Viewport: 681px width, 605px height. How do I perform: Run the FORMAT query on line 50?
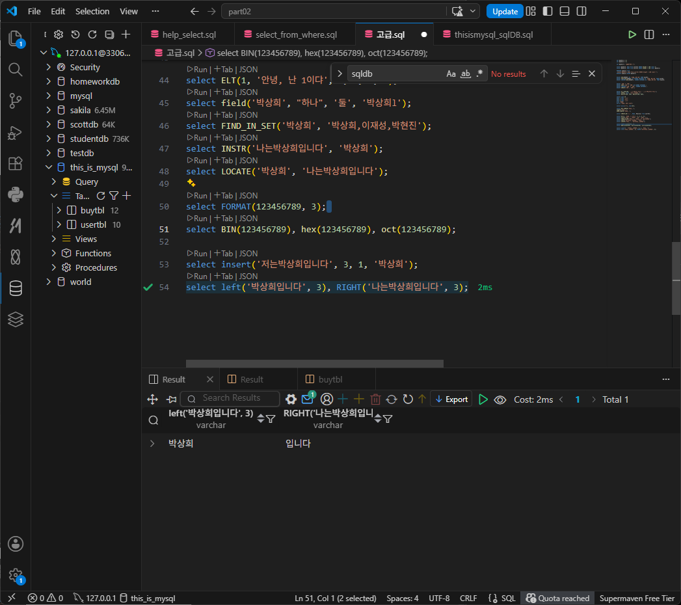[x=196, y=195]
